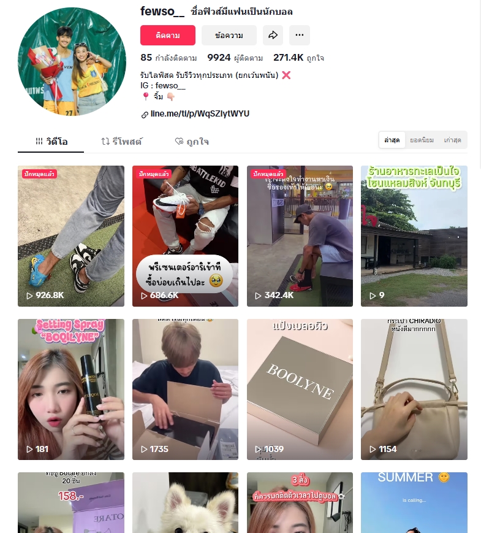Screen dimensions: 481x533
Task: View the 9924 followers list
Action: 235,58
